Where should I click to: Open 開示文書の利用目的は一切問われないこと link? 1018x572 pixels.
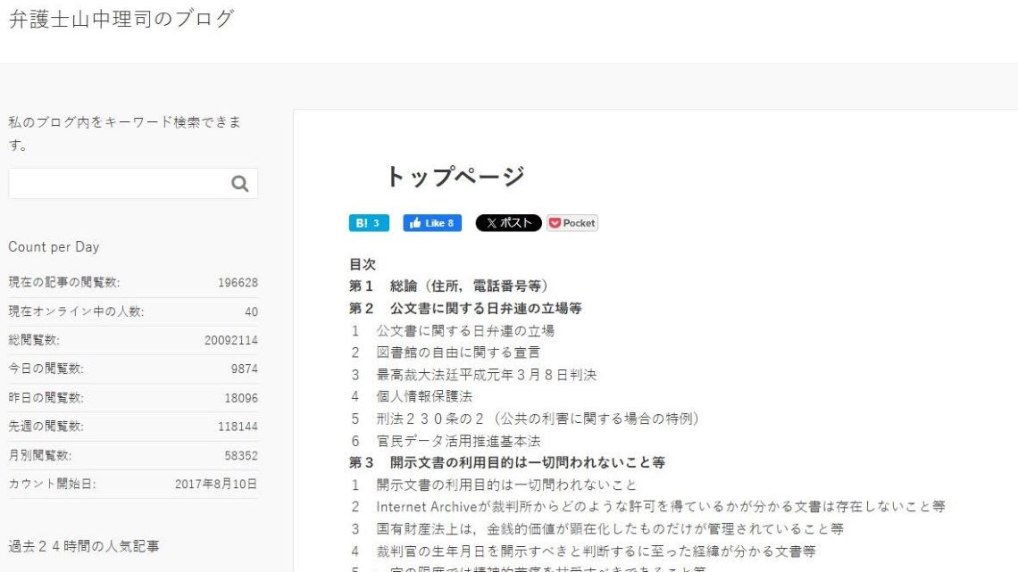tap(506, 485)
